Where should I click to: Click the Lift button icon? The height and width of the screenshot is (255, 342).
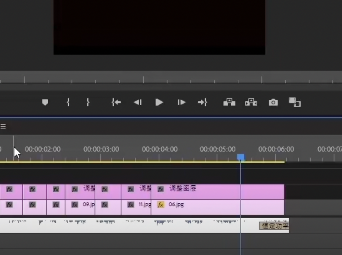229,102
